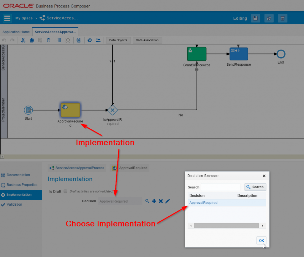Viewport: 304px width, 257px height.
Task: Click the discard trash icon in header
Action: click(x=283, y=18)
